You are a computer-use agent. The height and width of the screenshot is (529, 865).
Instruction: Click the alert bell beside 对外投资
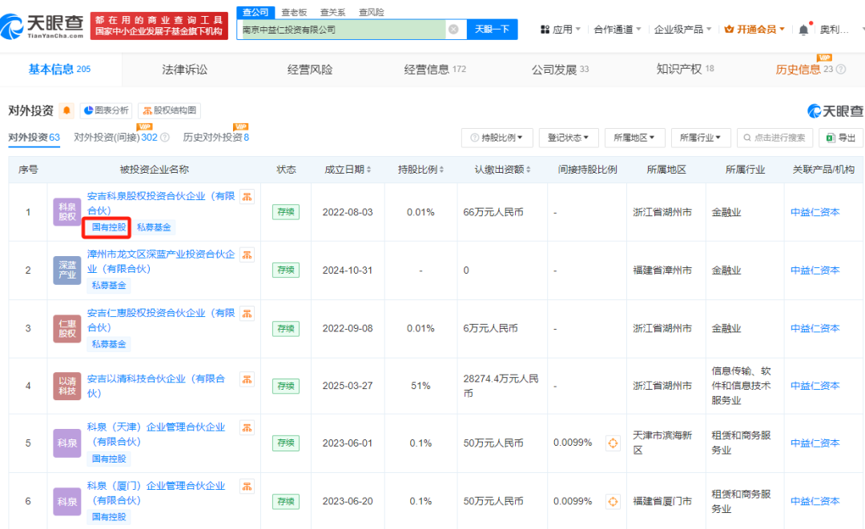[x=66, y=110]
